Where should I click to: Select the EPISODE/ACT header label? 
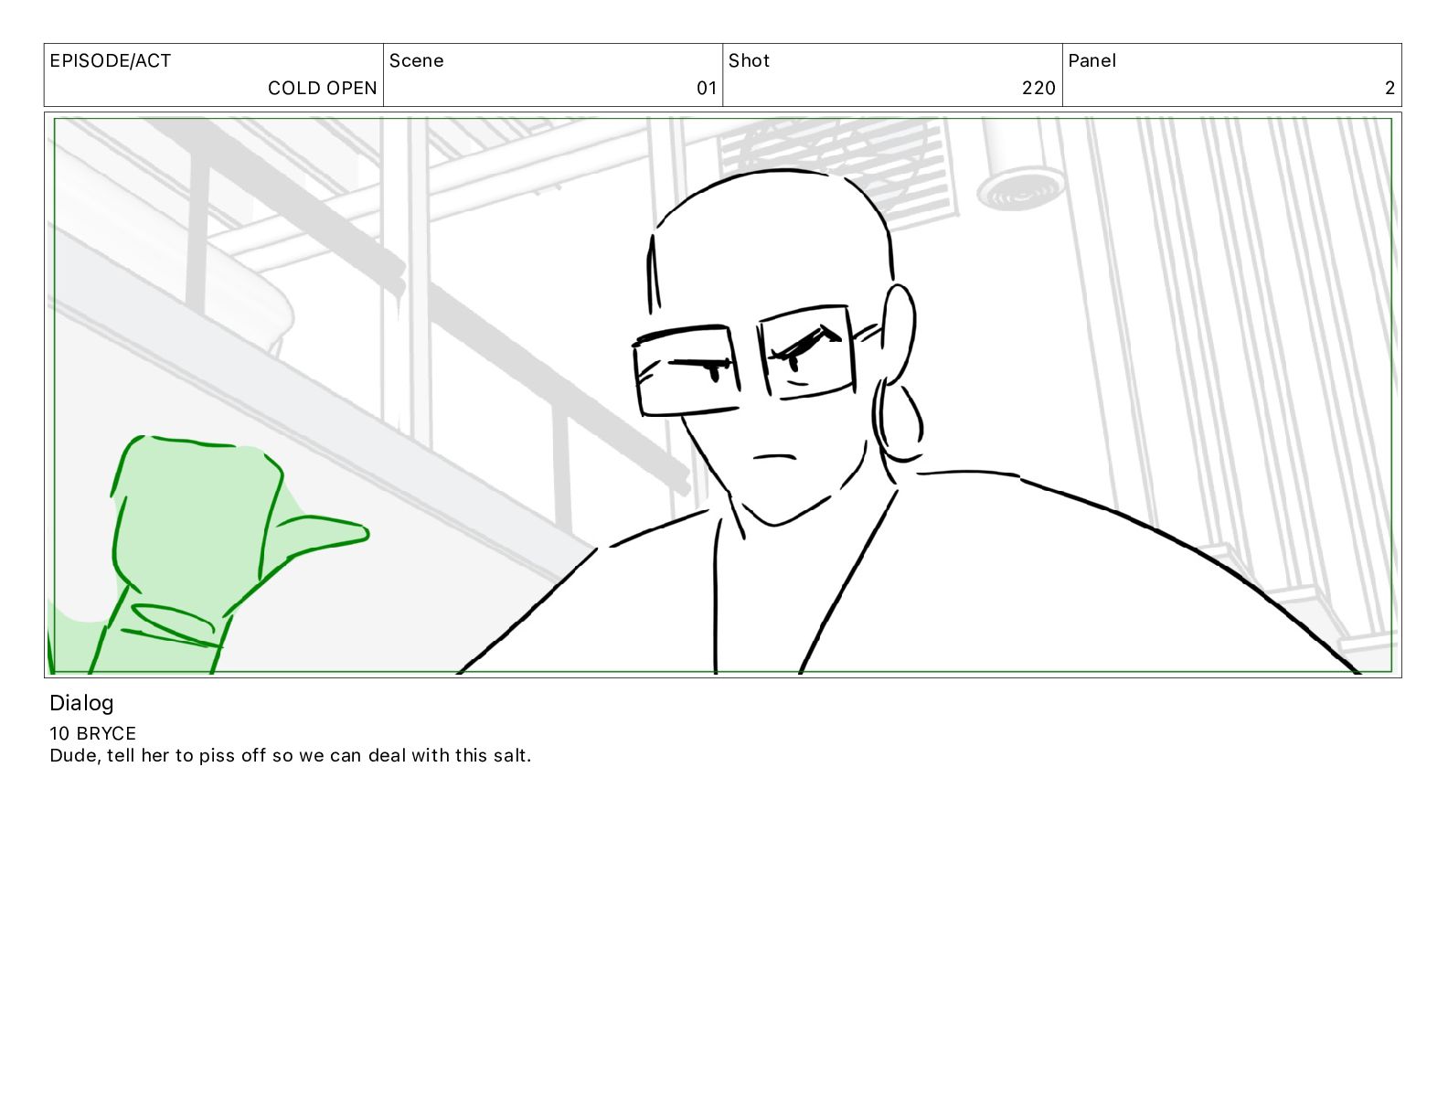click(x=111, y=61)
